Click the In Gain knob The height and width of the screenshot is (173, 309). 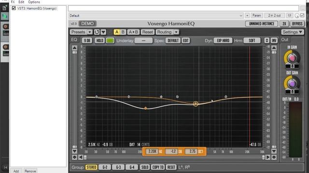(292, 58)
